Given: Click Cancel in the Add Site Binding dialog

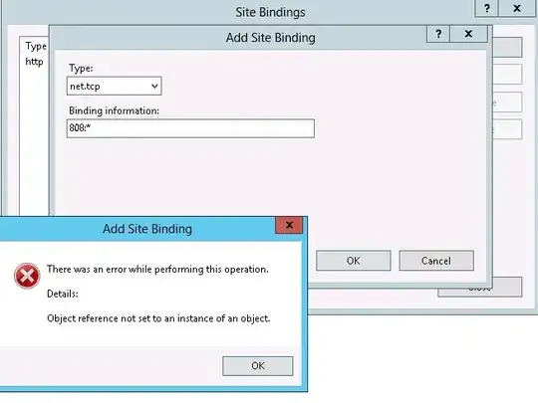Looking at the screenshot, I should point(436,261).
